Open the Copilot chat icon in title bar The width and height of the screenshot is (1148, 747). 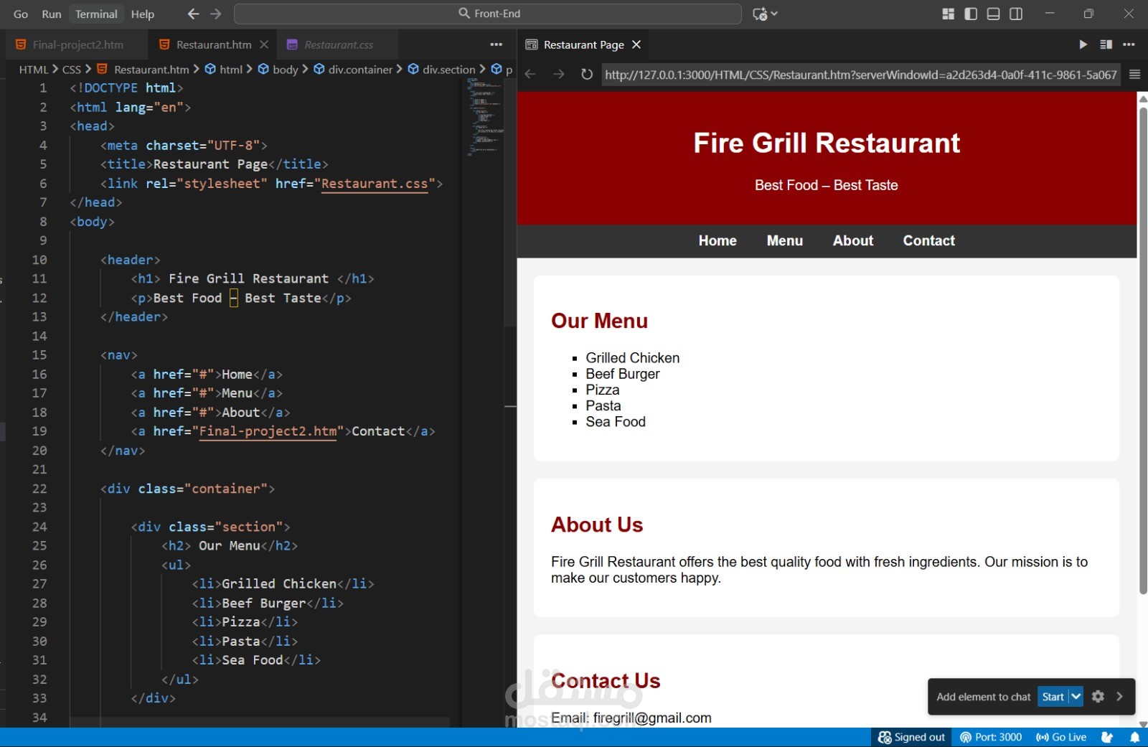(x=760, y=14)
